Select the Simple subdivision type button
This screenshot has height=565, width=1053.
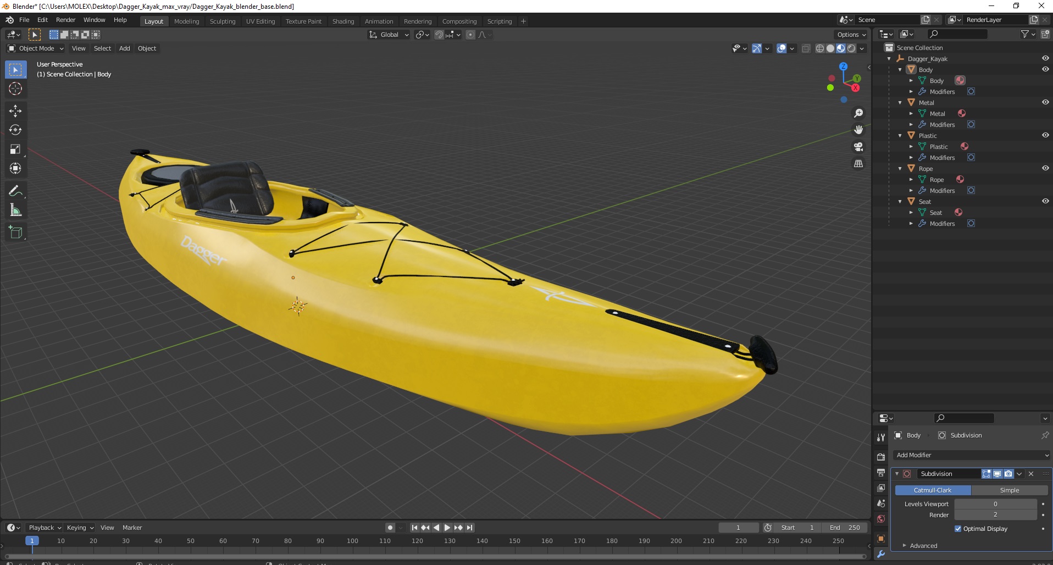tap(1010, 490)
